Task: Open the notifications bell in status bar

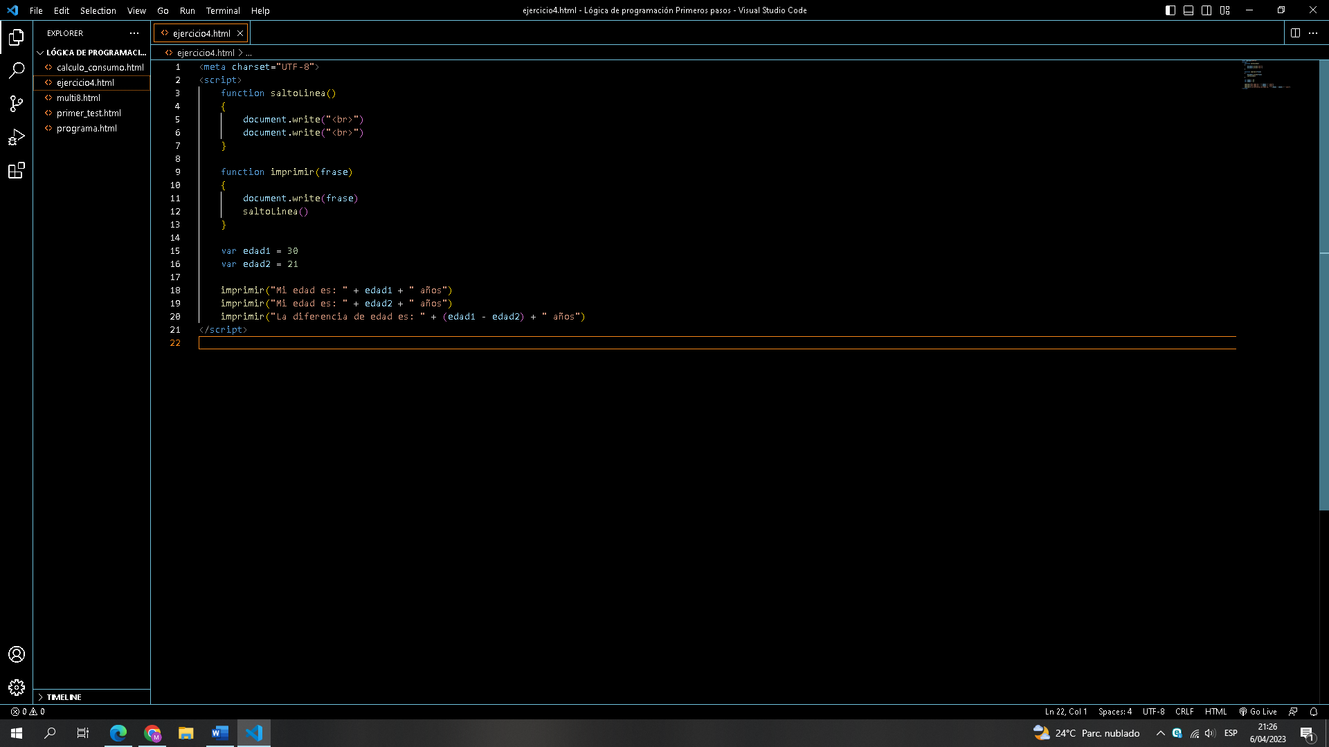Action: [x=1314, y=711]
